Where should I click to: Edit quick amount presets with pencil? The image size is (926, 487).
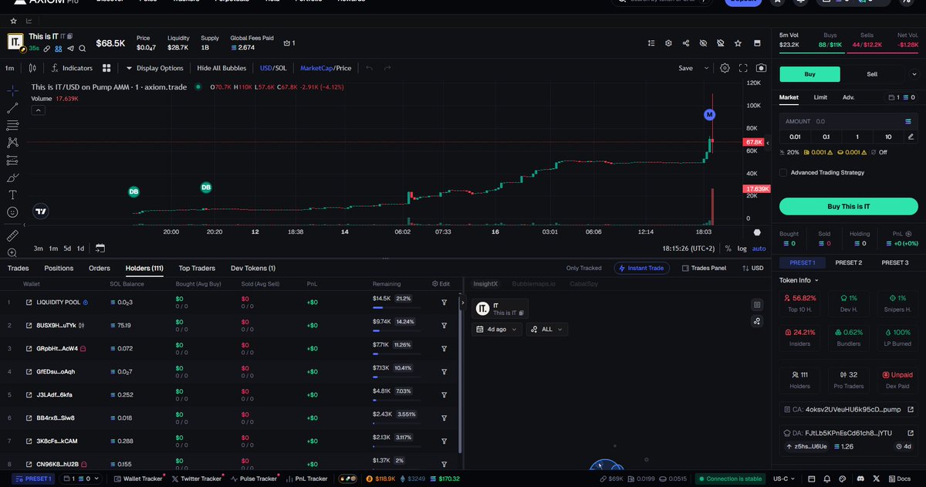coord(911,137)
